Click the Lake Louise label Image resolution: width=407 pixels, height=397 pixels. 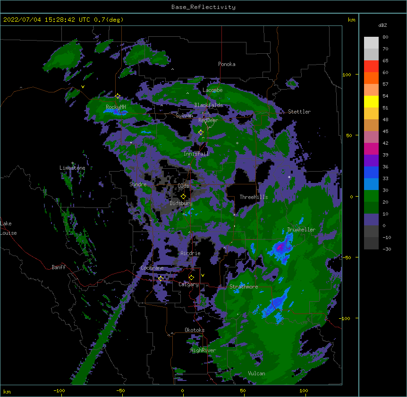pyautogui.click(x=8, y=228)
